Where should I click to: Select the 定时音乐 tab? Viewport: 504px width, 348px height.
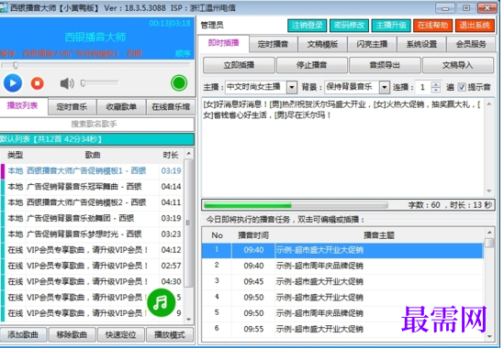(72, 107)
